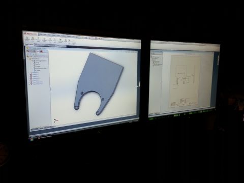
Task: Open the Windows Start button
Action: pos(32,139)
